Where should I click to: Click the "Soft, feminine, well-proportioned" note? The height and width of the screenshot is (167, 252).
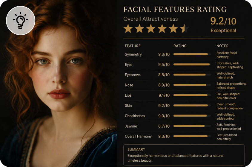point(228,127)
